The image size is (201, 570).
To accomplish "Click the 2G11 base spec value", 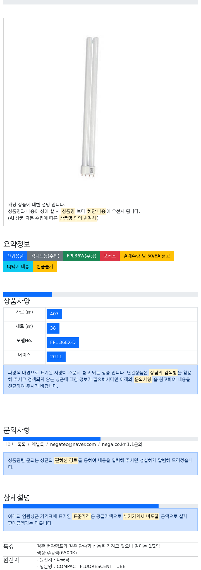I will click(56, 357).
